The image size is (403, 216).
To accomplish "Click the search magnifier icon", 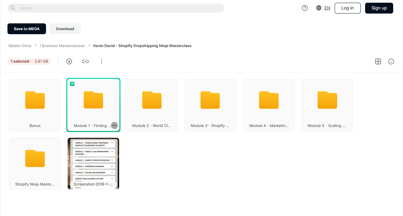I will point(13,8).
